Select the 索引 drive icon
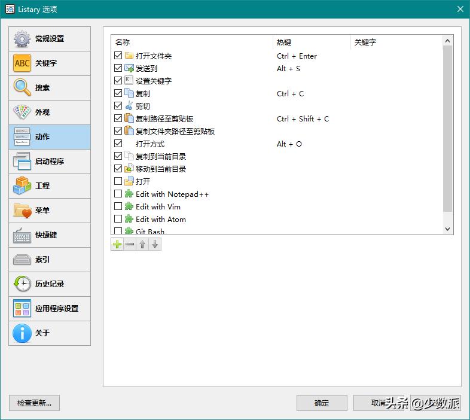The height and width of the screenshot is (420, 470). [x=22, y=260]
